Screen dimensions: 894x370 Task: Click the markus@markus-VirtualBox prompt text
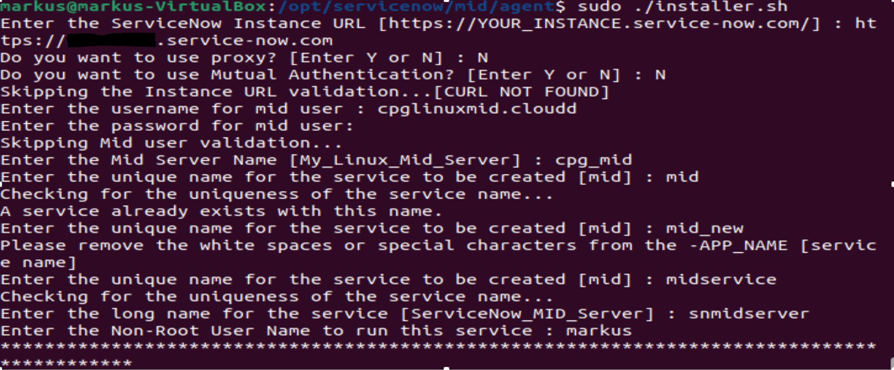tap(133, 6)
